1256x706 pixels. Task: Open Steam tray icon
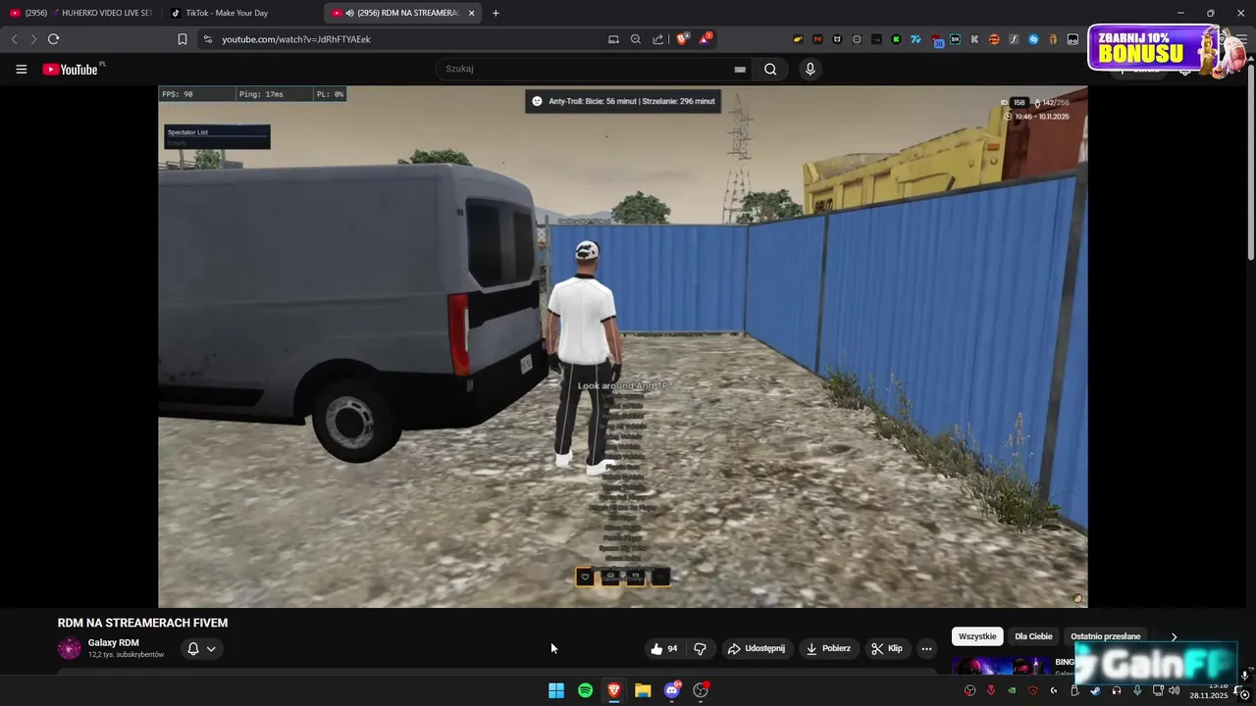pos(1095,690)
